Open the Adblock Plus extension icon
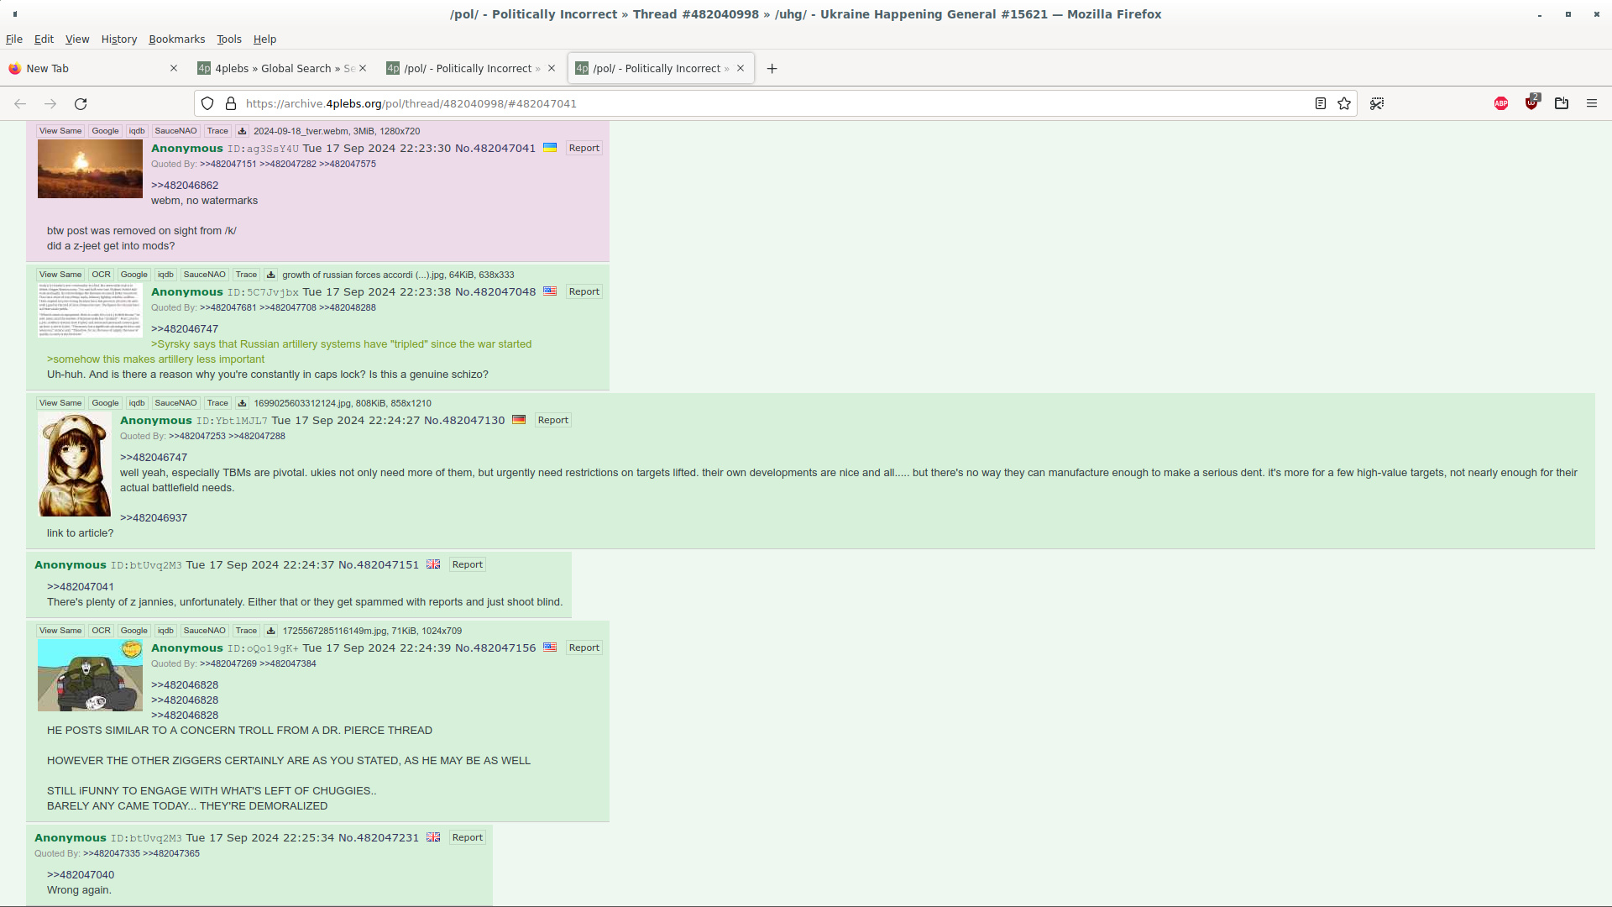The image size is (1612, 907). [1501, 104]
